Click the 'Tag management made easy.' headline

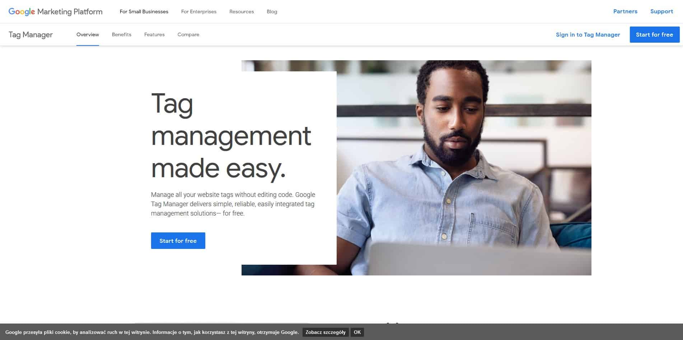(x=231, y=136)
